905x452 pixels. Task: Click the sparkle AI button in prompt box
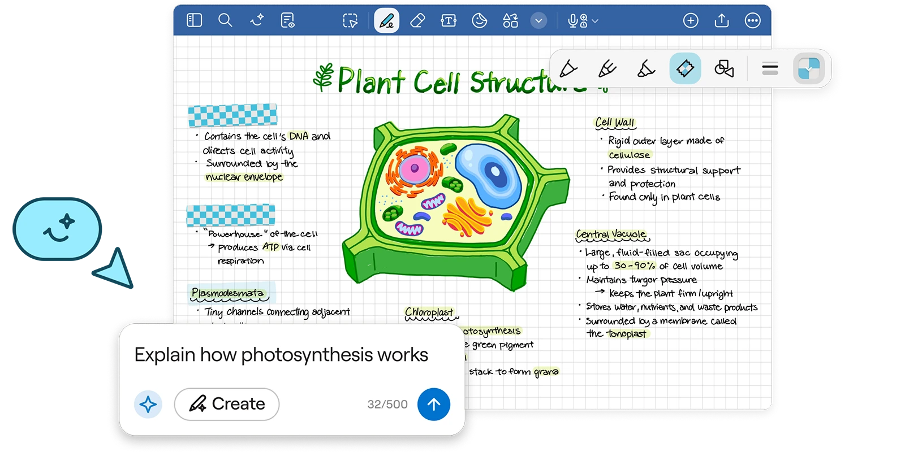[x=148, y=404]
